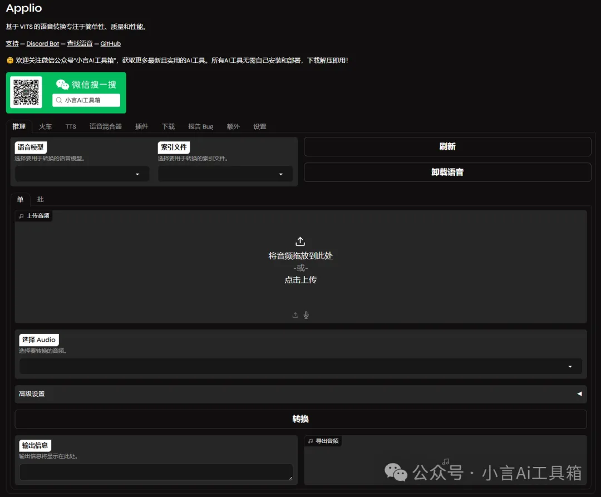
Task: Open the 索引文件 dropdown
Action: (x=225, y=174)
